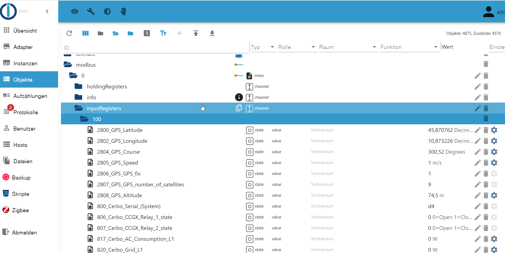
Task: Click the info icon on info row
Action: (x=239, y=97)
